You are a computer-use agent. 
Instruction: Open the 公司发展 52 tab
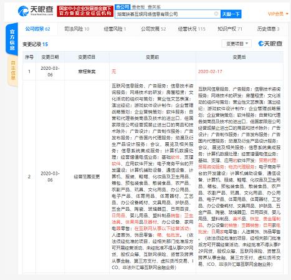point(153,29)
